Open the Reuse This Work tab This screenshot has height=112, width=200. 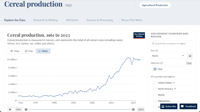pos(132,20)
